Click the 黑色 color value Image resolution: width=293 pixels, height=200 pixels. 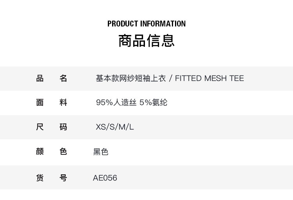point(101,152)
